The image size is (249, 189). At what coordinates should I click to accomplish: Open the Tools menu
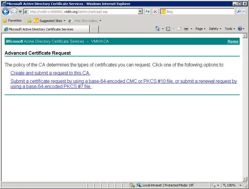click(230, 29)
